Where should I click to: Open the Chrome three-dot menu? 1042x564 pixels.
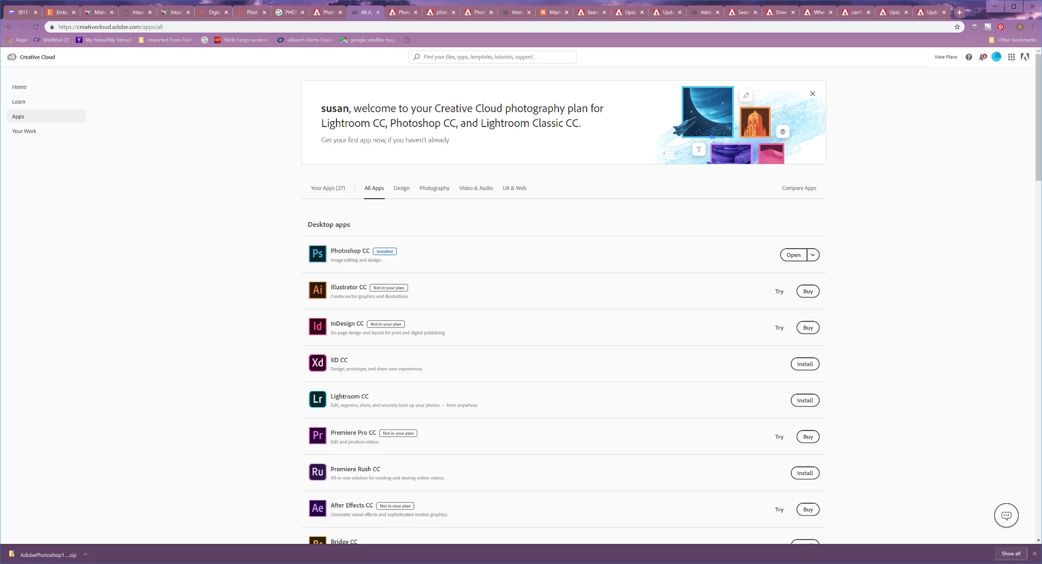[x=1033, y=27]
